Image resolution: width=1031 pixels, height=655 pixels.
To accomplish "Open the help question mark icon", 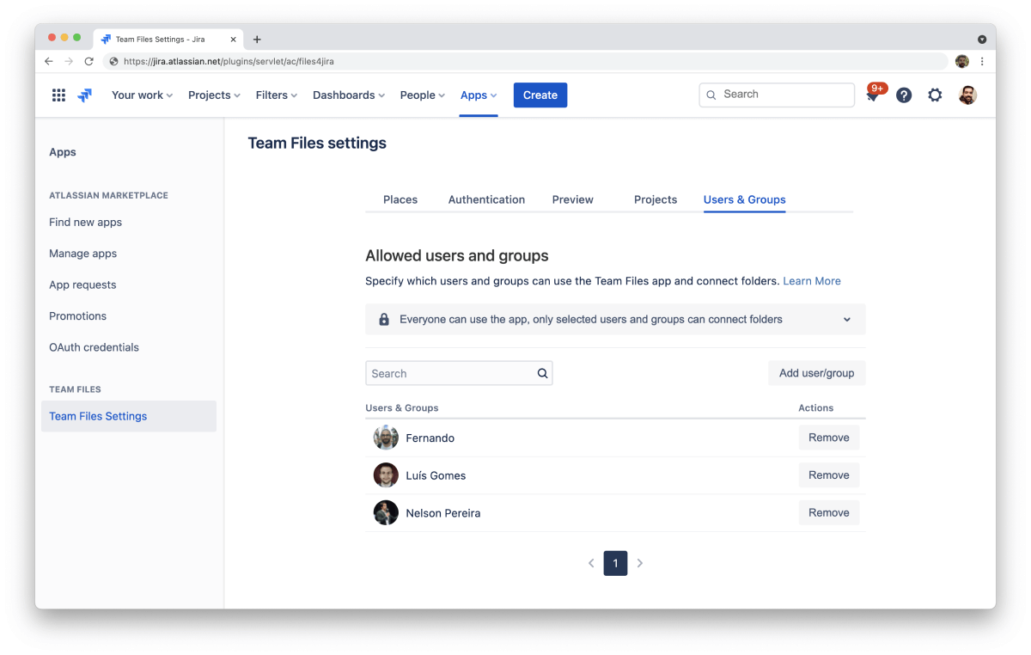I will (904, 95).
